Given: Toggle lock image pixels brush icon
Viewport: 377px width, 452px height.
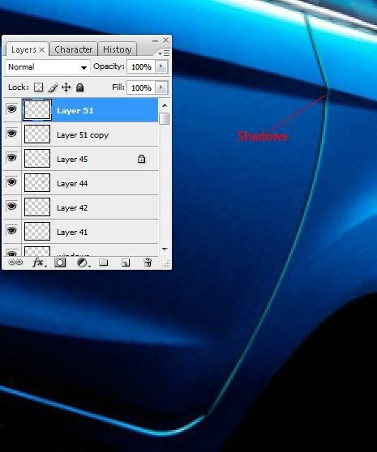Looking at the screenshot, I should [53, 87].
